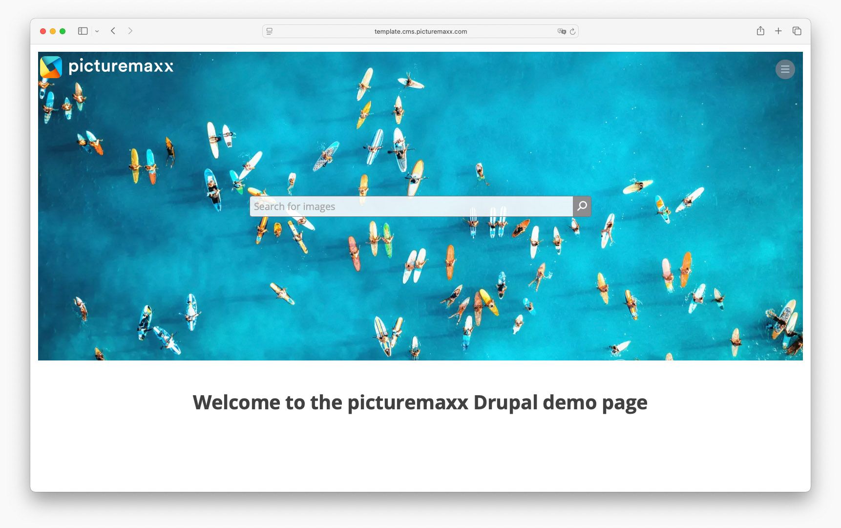
Task: Reload the picturemaxx page
Action: coord(572,31)
